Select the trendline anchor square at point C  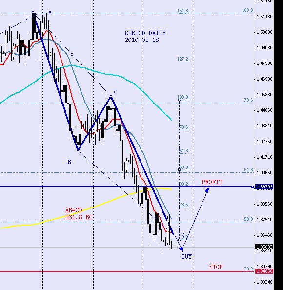coord(111,96)
